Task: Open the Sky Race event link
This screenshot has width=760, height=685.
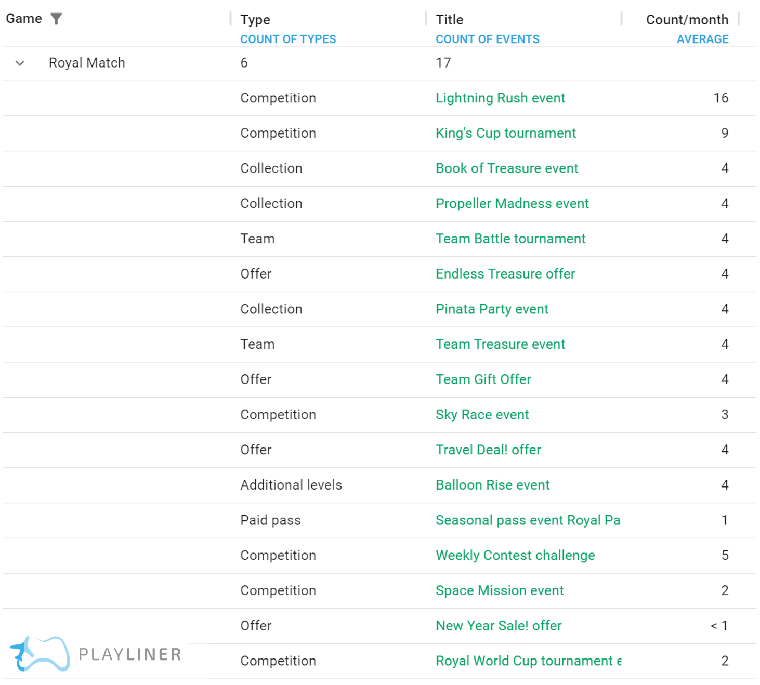Action: (482, 415)
